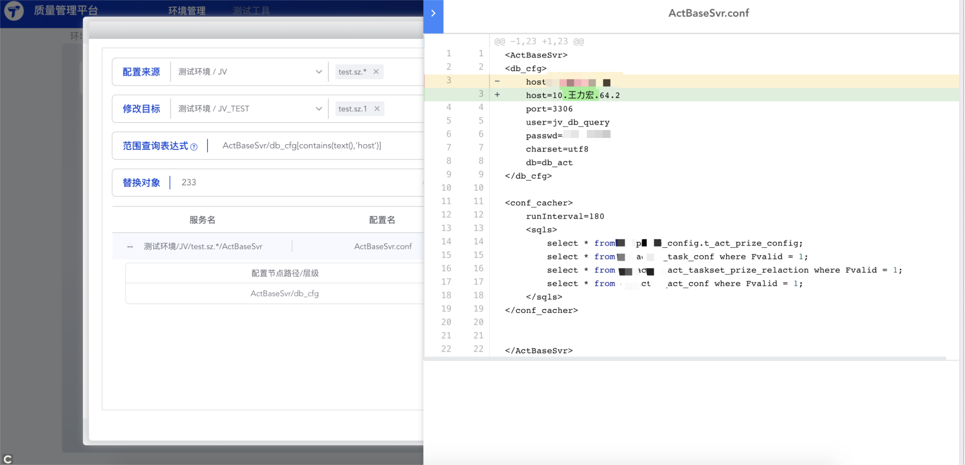Open the 测试工具 menu

(x=251, y=11)
